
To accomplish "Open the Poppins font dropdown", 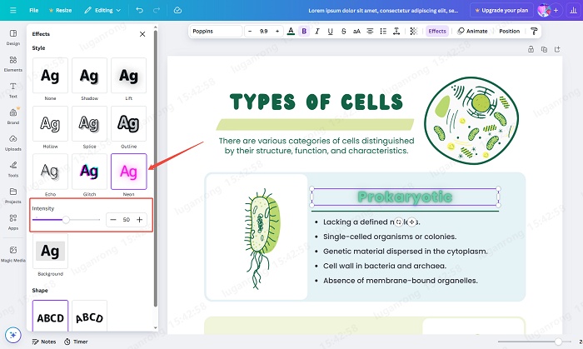I will point(215,31).
